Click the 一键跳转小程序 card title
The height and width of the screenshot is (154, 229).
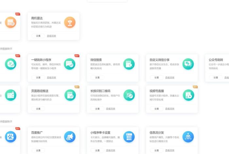coord(41,60)
